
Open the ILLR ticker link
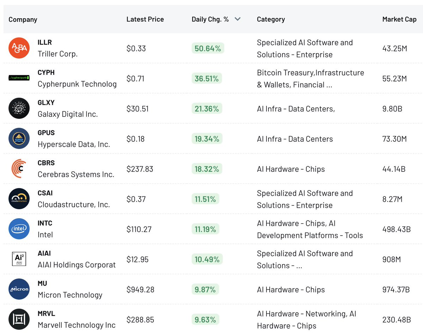(x=45, y=42)
